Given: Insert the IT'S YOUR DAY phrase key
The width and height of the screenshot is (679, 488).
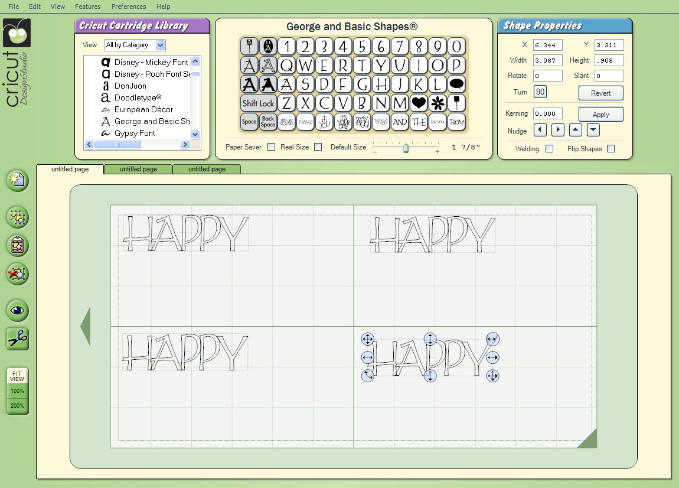Looking at the screenshot, I should click(x=343, y=122).
